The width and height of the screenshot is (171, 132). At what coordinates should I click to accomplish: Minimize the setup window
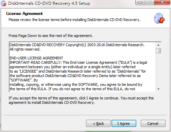pos(140,2)
